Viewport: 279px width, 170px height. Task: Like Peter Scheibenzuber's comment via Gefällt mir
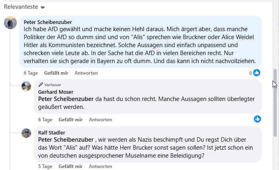[56, 73]
